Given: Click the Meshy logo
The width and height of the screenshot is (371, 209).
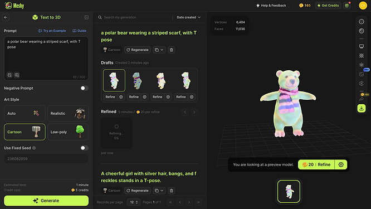Looking at the screenshot, I should pos(14,6).
